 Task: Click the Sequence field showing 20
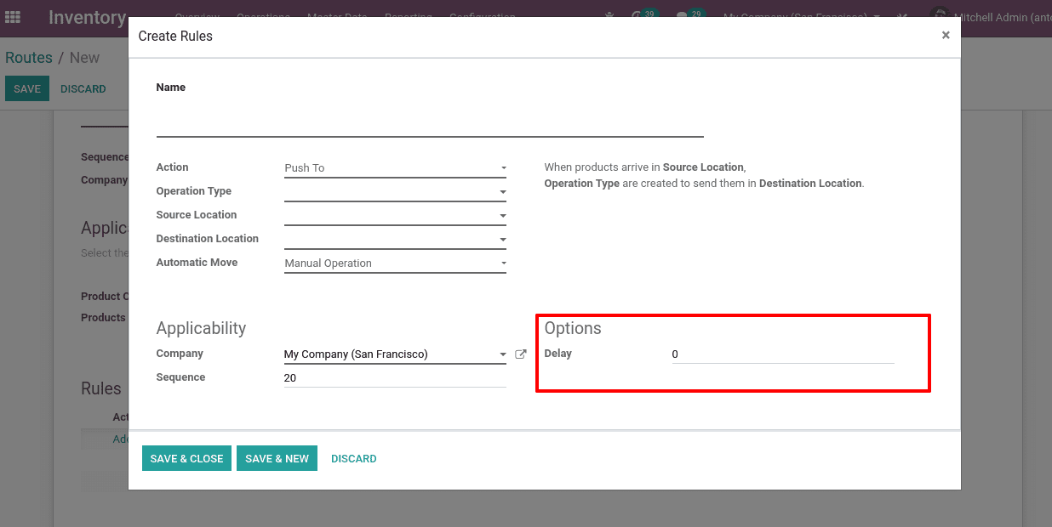click(x=395, y=378)
